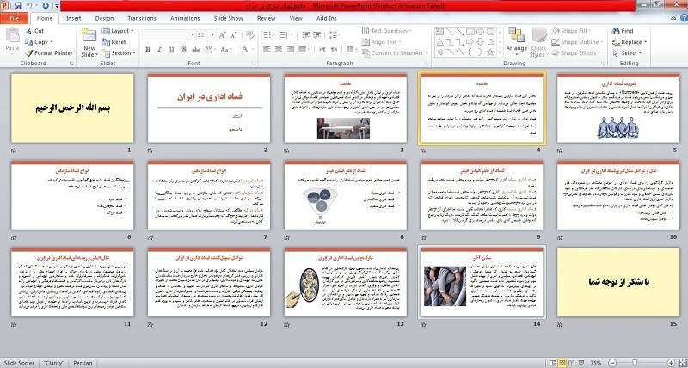Reset slide layout with Reset icon
The width and height of the screenshot is (688, 368).
[114, 41]
